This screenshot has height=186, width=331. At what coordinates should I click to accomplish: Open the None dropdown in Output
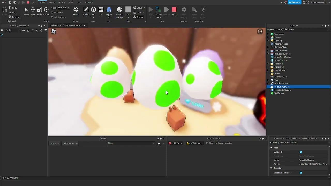(55, 143)
